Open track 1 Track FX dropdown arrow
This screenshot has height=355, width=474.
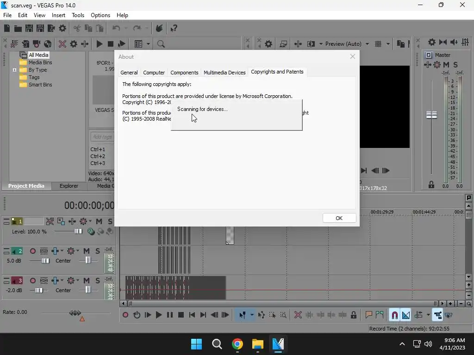[90, 221]
